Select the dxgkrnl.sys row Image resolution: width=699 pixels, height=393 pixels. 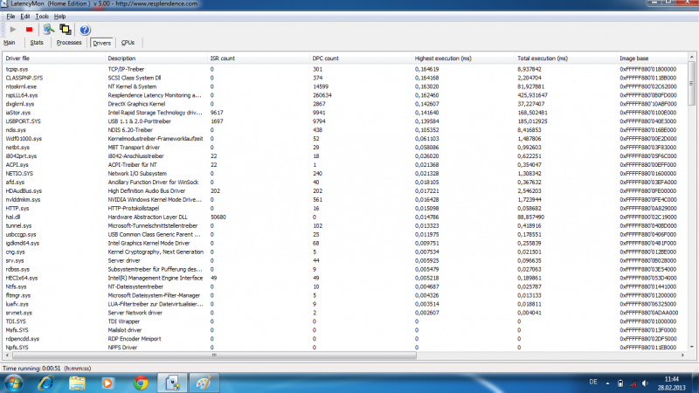tap(345, 104)
